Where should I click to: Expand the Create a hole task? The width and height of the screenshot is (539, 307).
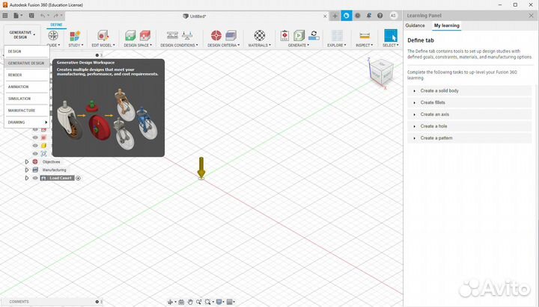[469, 126]
